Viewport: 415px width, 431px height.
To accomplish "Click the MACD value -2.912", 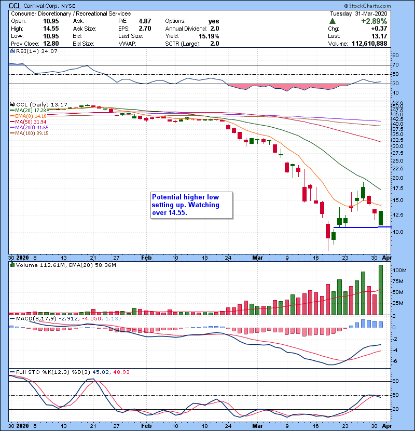I will click(68, 319).
